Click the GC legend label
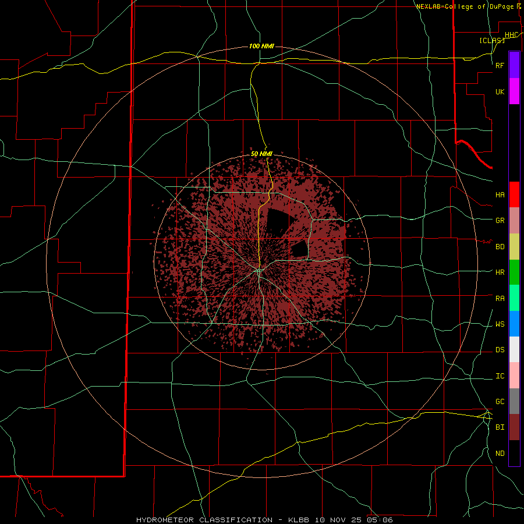The image size is (524, 524). click(500, 402)
